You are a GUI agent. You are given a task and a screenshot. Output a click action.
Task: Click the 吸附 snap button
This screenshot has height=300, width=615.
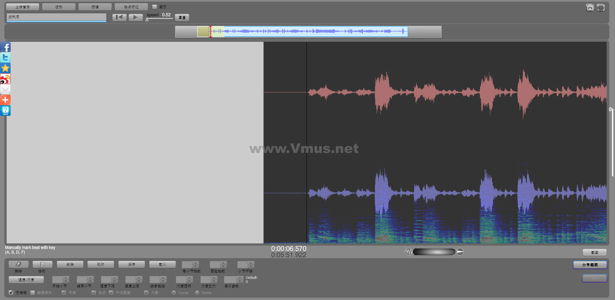(101, 264)
